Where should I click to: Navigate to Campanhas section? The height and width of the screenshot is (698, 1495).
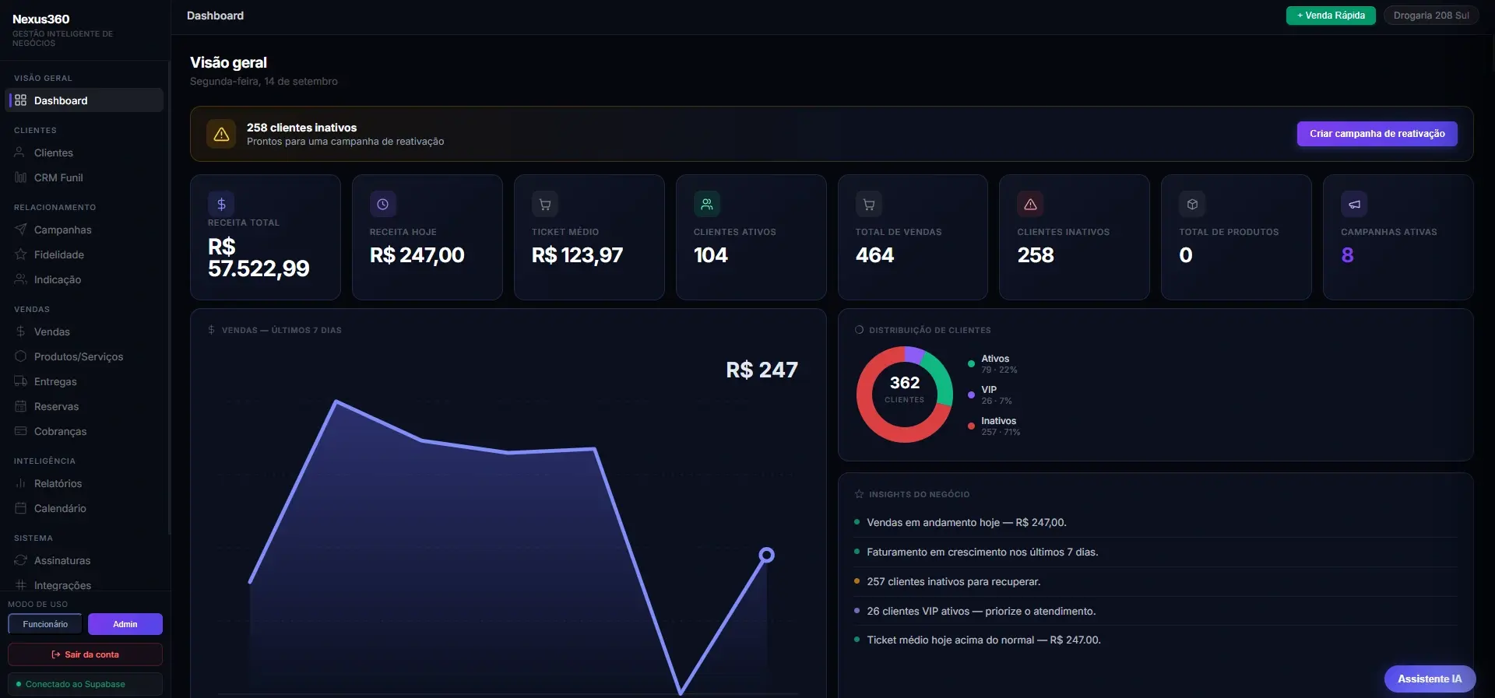pyautogui.click(x=85, y=230)
